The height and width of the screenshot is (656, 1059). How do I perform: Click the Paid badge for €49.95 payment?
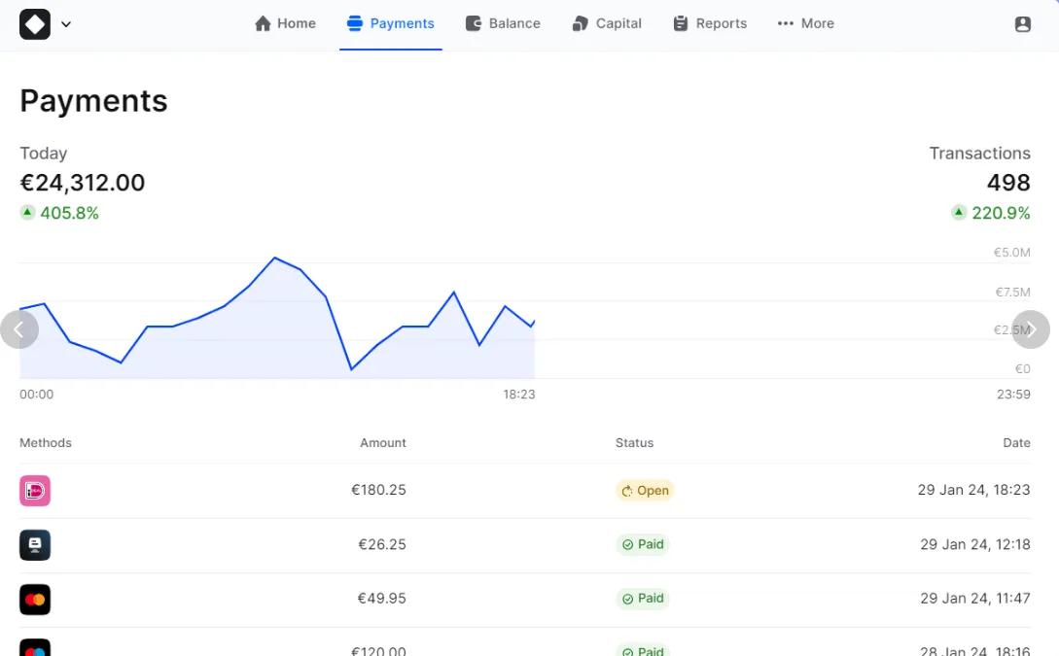(x=643, y=599)
